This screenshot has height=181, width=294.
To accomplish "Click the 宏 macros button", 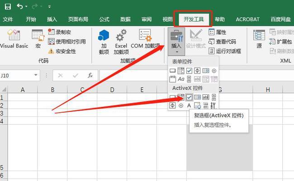I will [x=38, y=39].
